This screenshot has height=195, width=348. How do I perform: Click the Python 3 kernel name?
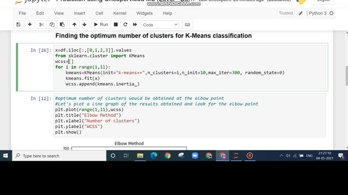point(318,13)
